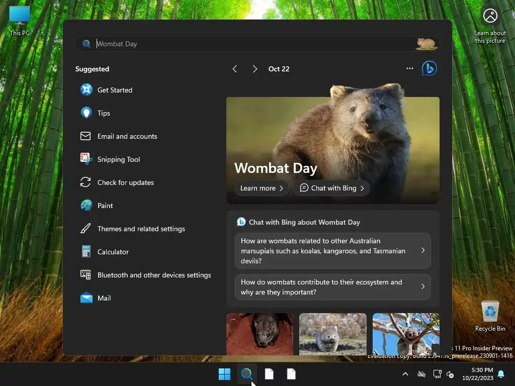Open the Windows Start button
This screenshot has width=515, height=386.
pos(224,374)
